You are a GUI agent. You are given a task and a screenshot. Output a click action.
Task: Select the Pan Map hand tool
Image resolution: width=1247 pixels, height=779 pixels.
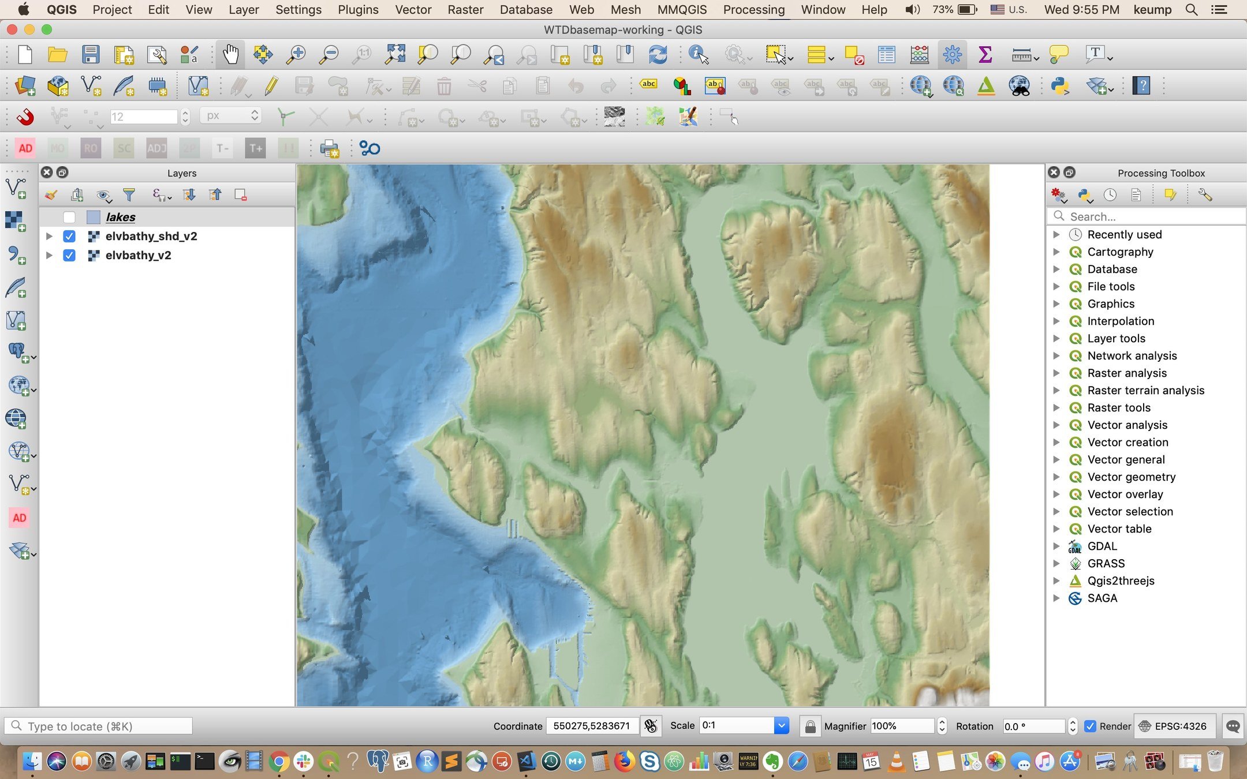[x=230, y=55]
